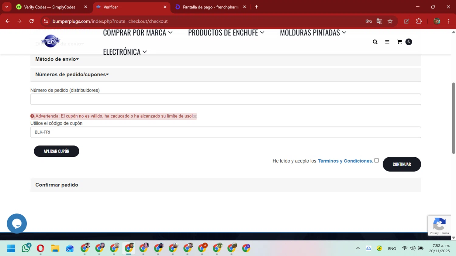Dismiss the coupon warning with the x icon
Viewport: 456px width, 256px height.
tap(195, 116)
